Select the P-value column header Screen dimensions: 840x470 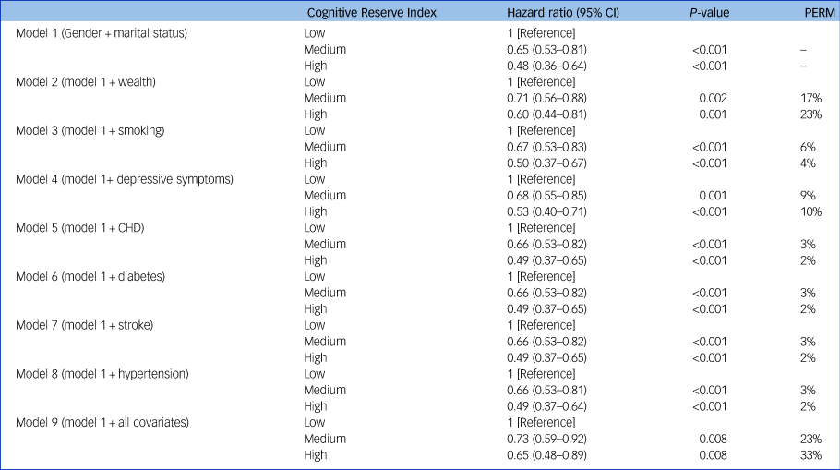709,12
